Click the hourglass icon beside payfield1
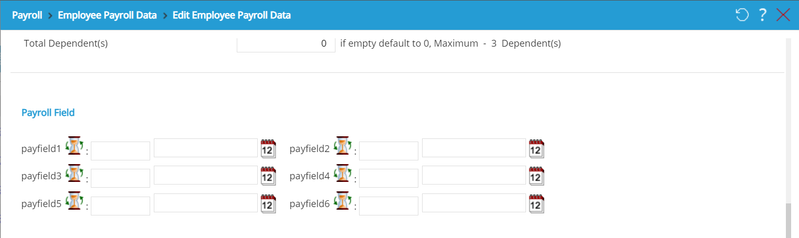799x238 pixels. pyautogui.click(x=75, y=146)
